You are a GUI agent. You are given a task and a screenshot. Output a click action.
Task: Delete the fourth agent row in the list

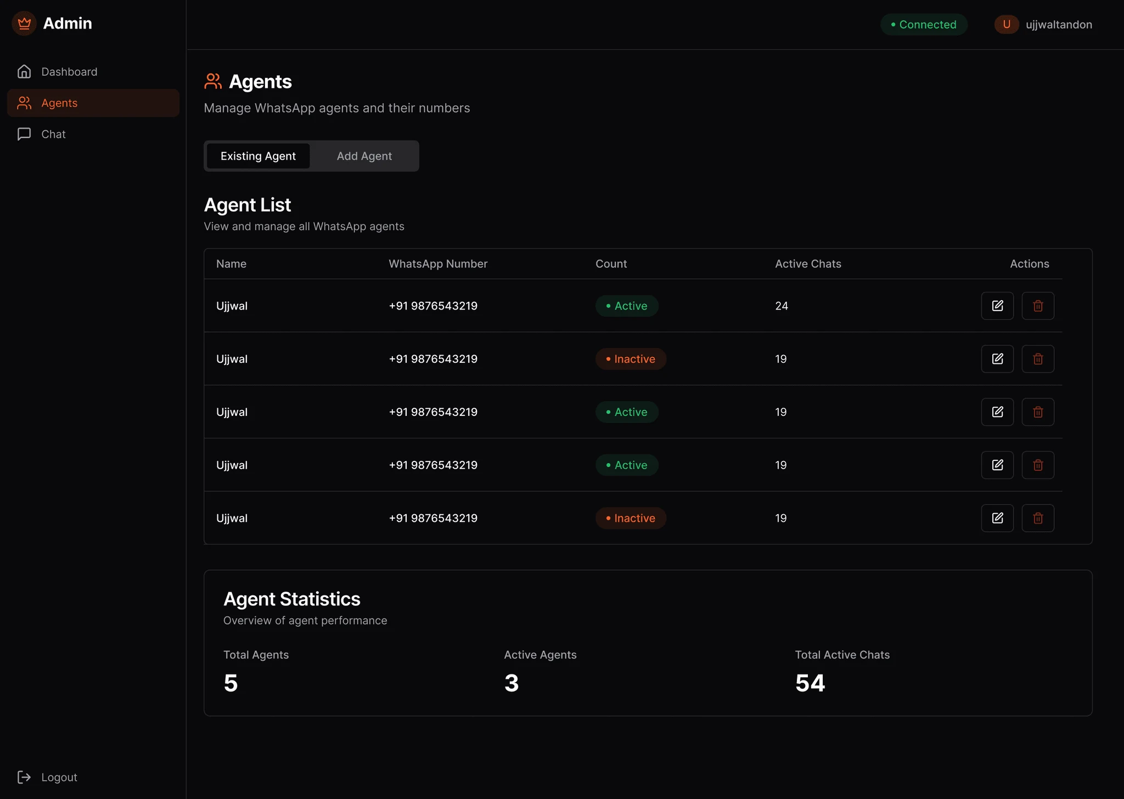click(1038, 465)
